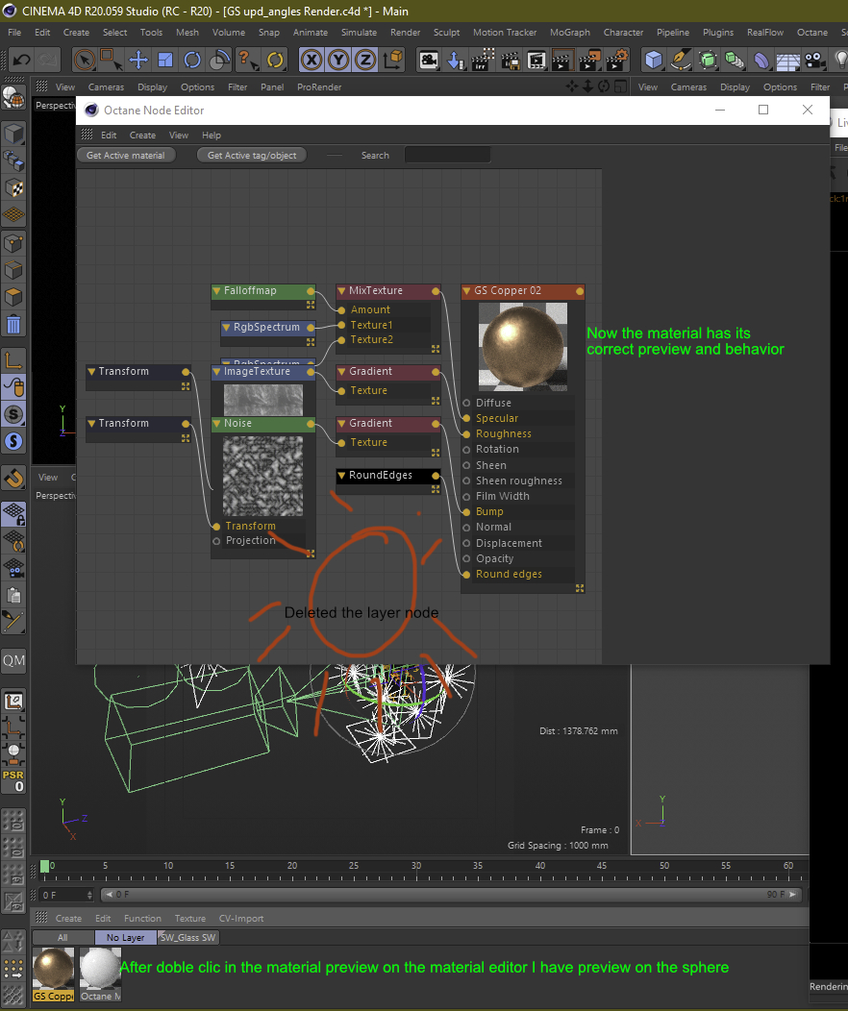The height and width of the screenshot is (1011, 848).
Task: Click the locked Workplane grid icon
Action: pos(13,514)
